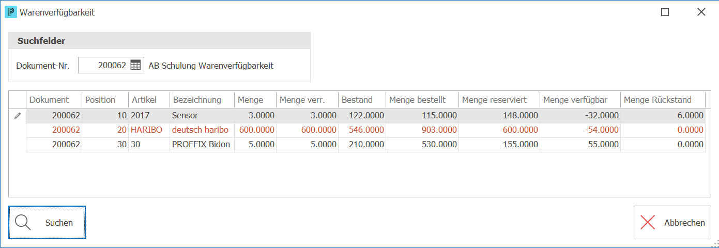Select the PROFFIX Bidon description cell
This screenshot has width=719, height=248.
pyautogui.click(x=202, y=145)
